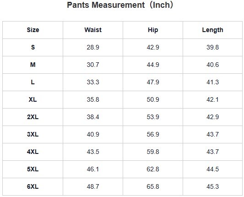Click the 3XL size row label
Viewport: 244px width, 197px height.
pos(33,134)
